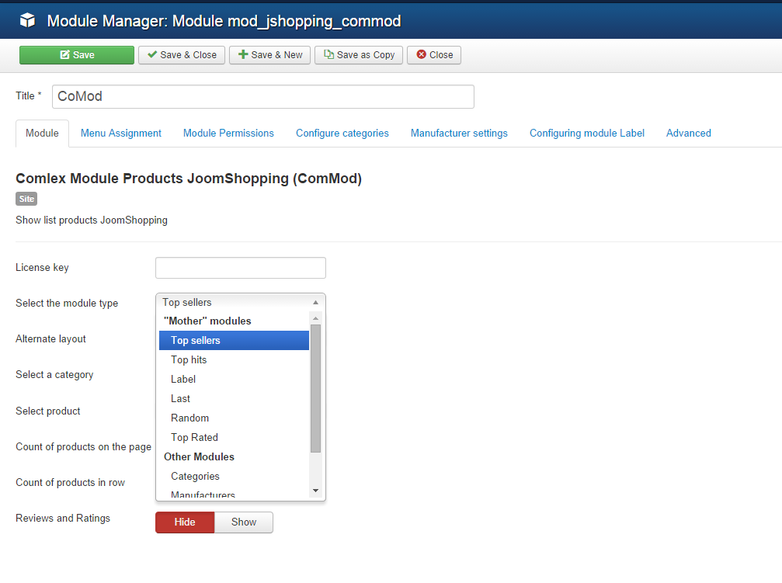Click the red Close icon
Screen dimensions: 782x583
(x=421, y=55)
